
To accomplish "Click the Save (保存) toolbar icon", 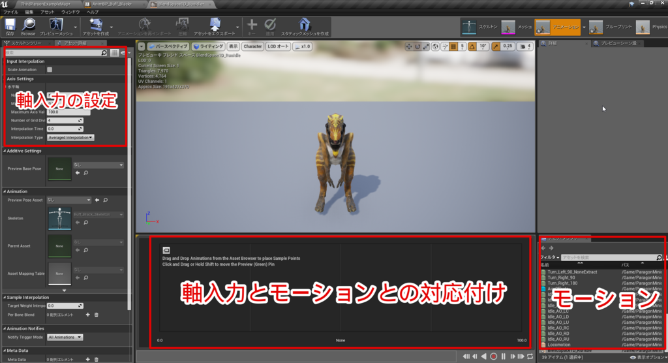I will click(10, 25).
